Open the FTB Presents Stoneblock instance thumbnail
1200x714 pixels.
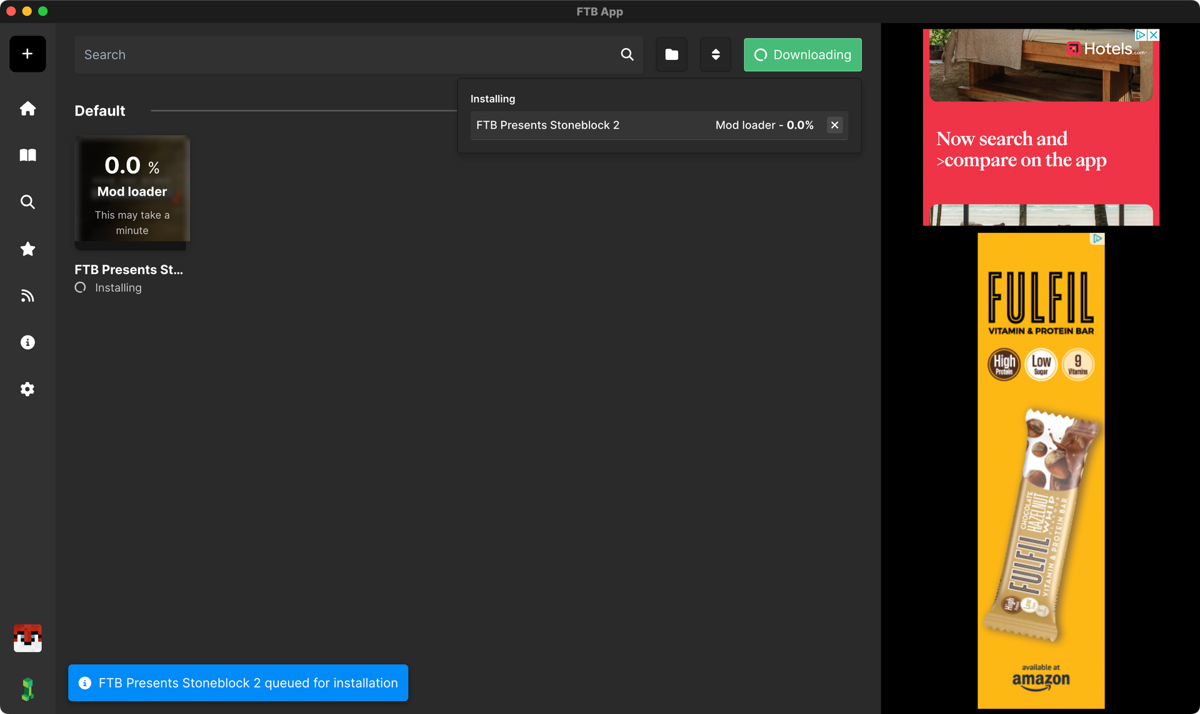(x=132, y=192)
